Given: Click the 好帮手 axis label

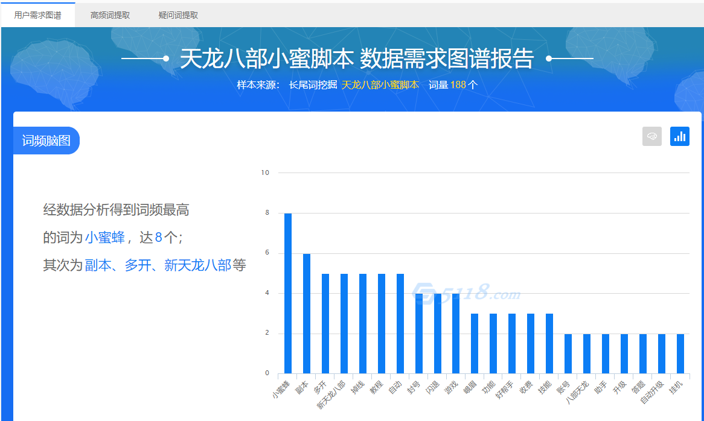Looking at the screenshot, I should tap(505, 389).
